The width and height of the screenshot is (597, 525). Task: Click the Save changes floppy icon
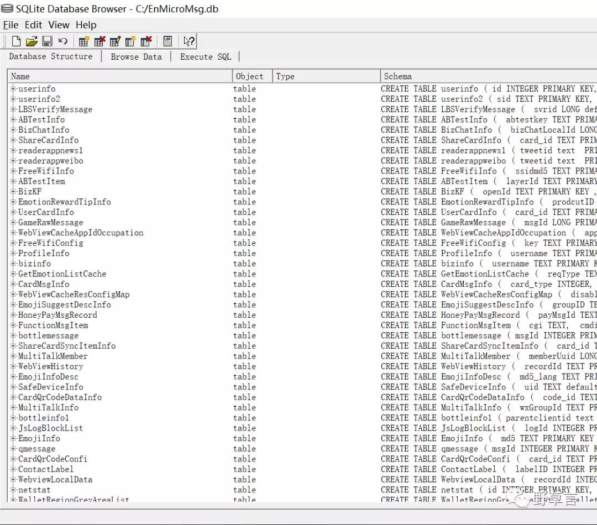[x=47, y=41]
